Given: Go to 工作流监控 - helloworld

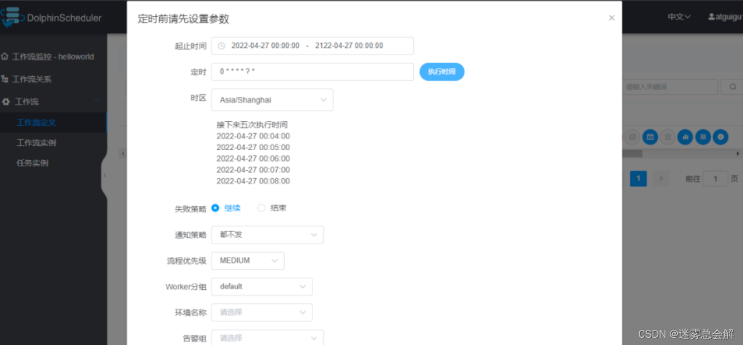Looking at the screenshot, I should [53, 57].
